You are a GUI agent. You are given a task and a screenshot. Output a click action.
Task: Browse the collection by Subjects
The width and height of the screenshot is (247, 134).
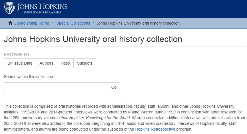point(85,63)
